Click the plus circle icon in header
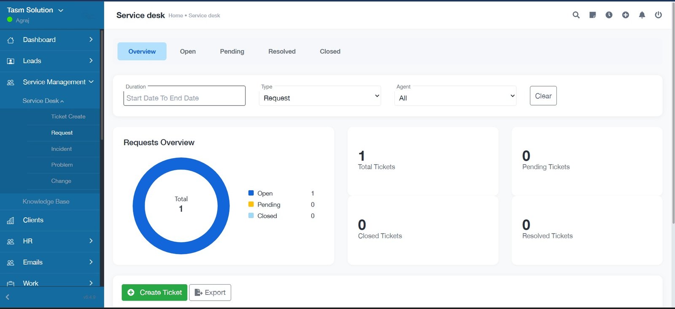The width and height of the screenshot is (675, 309). [x=626, y=15]
